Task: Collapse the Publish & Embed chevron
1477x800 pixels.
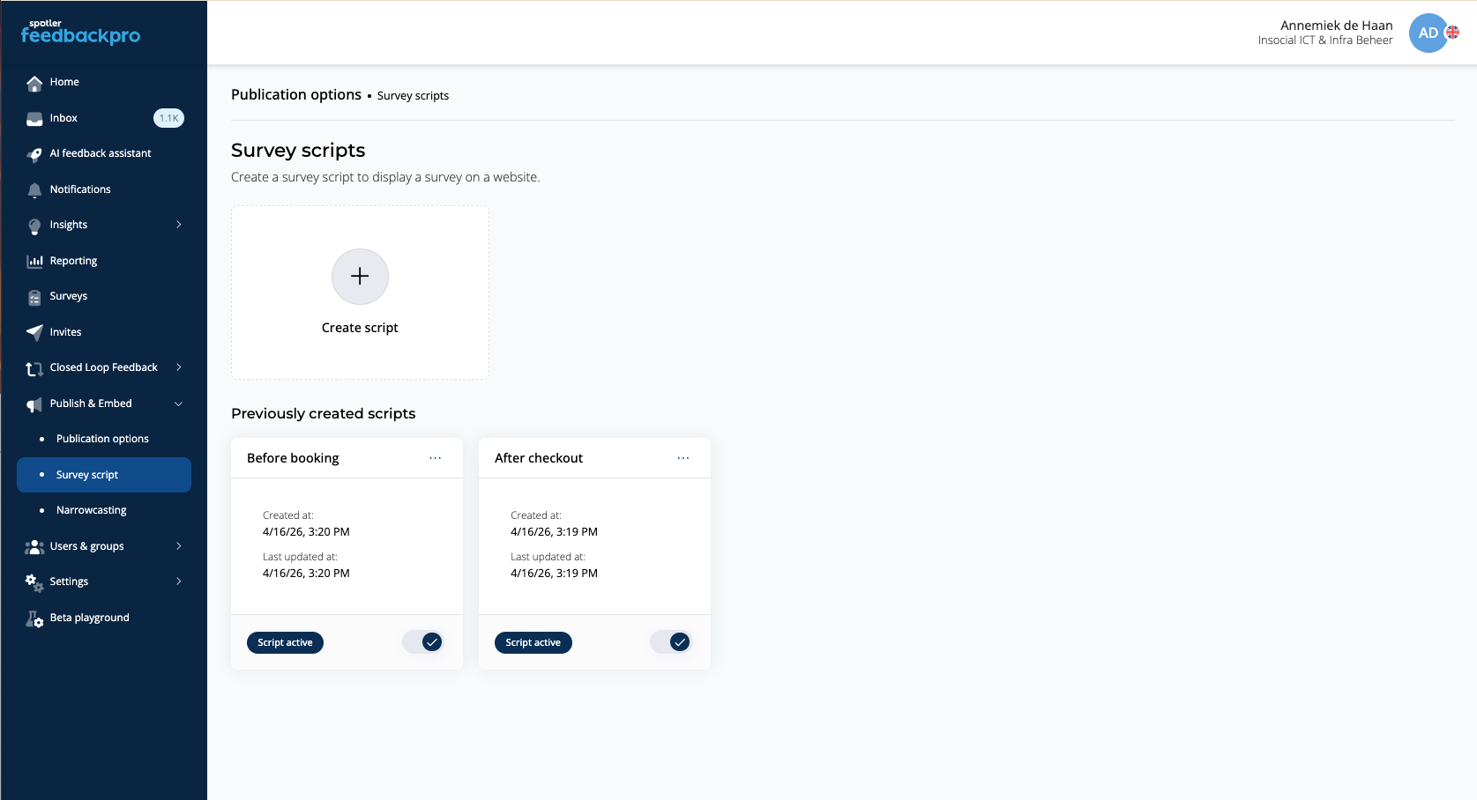Action: tap(179, 404)
